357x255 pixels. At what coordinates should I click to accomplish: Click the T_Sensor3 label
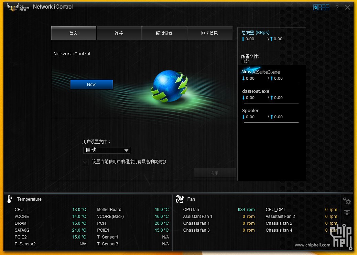click(108, 244)
